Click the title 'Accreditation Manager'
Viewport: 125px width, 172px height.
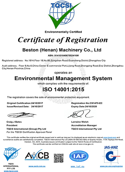click(x=84, y=125)
